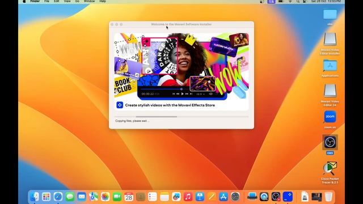363x204 pixels.
Task: Open QuickTime Player in the Dock
Action: [x=264, y=197]
